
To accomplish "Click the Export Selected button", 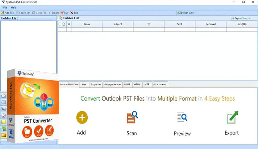I will coord(241,18).
